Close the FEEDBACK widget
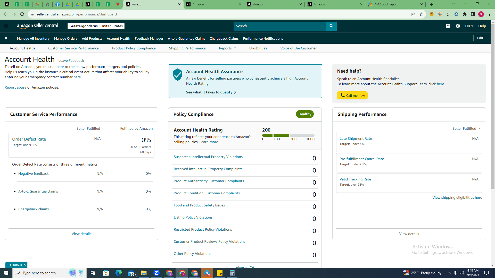The width and height of the screenshot is (495, 278). (x=25, y=265)
